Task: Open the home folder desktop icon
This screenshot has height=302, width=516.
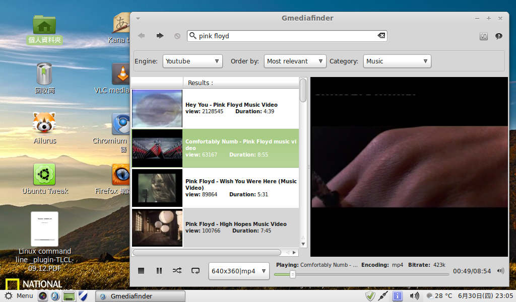Action: [44, 30]
